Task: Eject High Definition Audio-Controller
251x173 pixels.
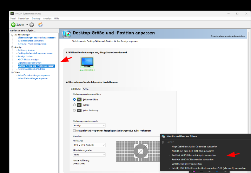Action: click(x=194, y=147)
